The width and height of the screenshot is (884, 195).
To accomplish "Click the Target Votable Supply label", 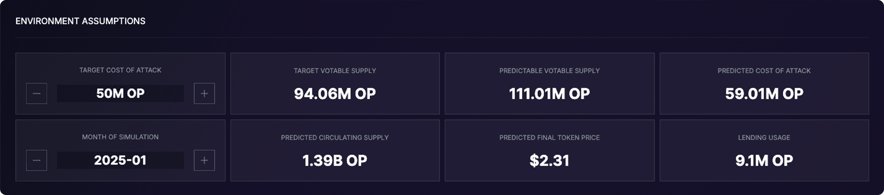I will [335, 71].
